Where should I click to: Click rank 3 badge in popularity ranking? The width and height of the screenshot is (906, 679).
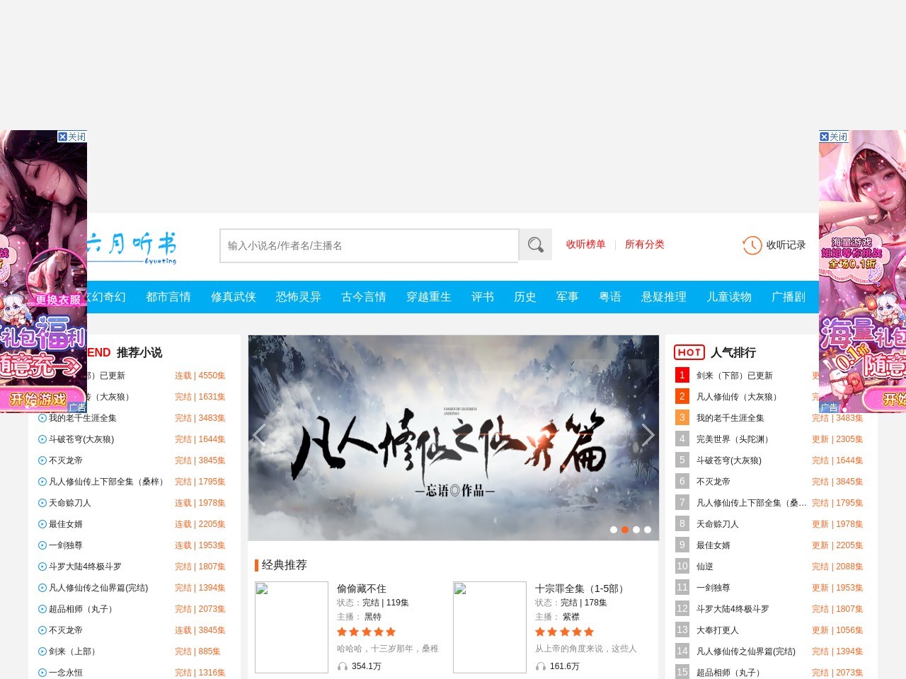[x=682, y=418]
